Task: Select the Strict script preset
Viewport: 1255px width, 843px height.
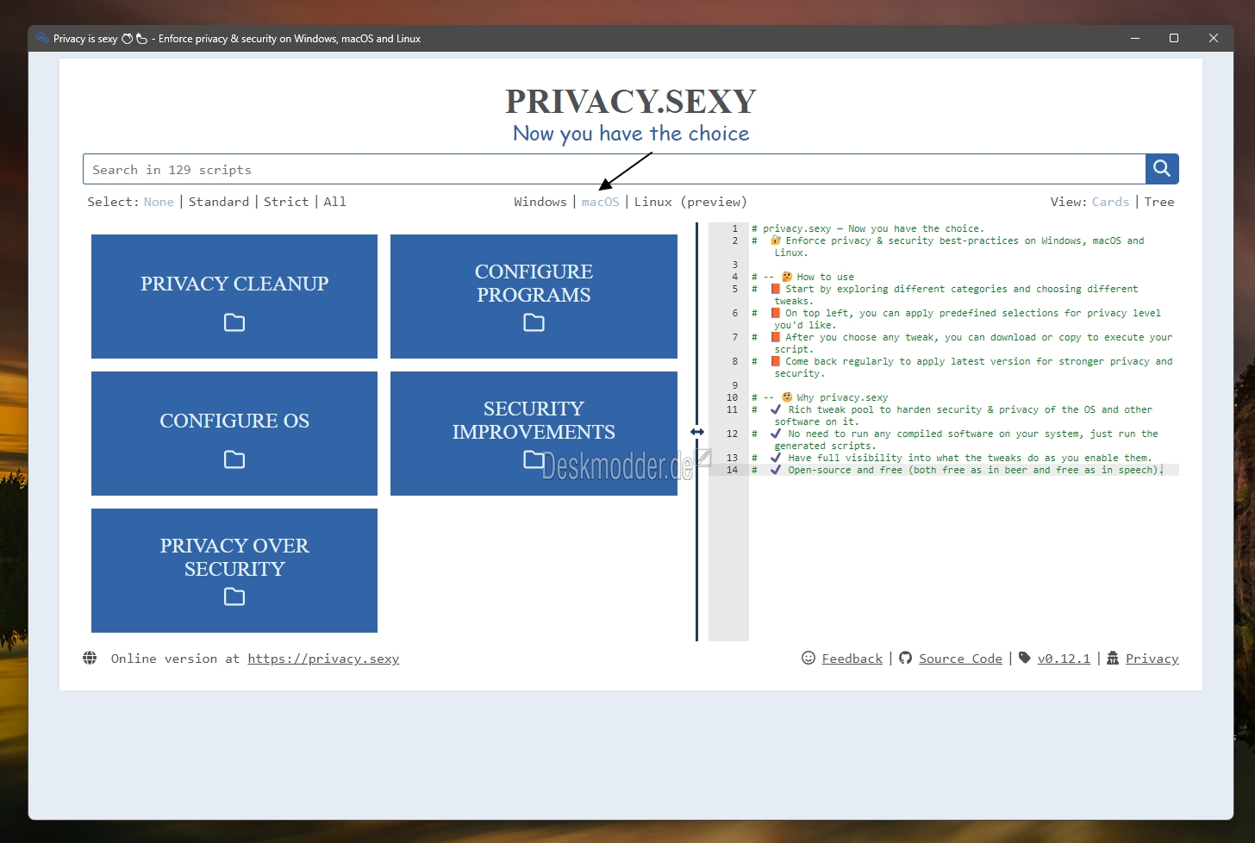Action: pos(285,202)
